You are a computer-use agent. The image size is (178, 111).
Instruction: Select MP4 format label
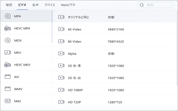click(17, 16)
